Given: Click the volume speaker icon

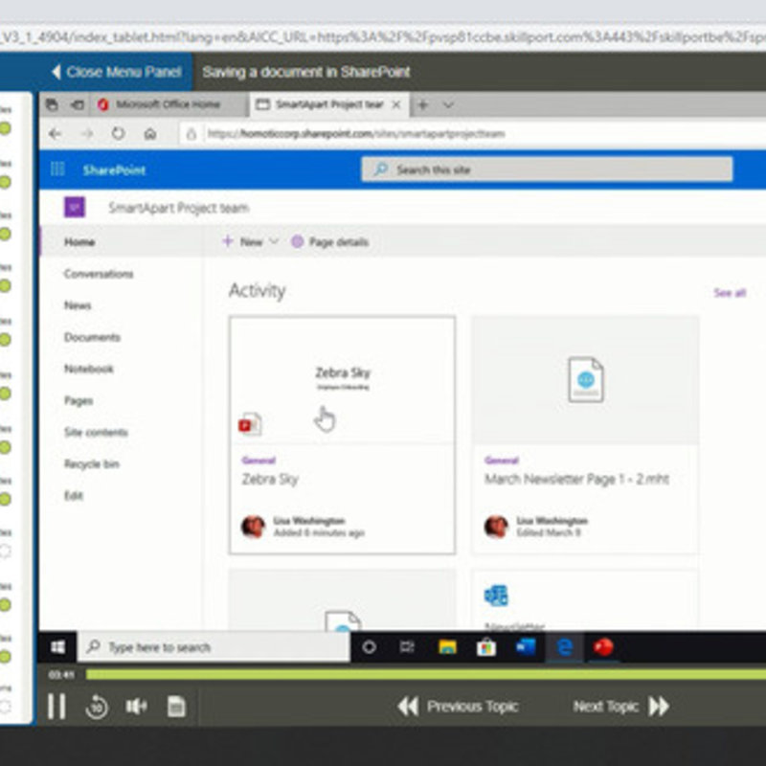Looking at the screenshot, I should 136,707.
